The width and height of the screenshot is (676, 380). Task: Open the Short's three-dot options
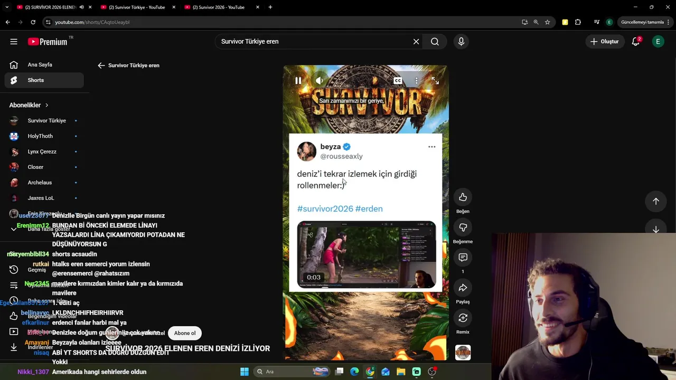[416, 81]
